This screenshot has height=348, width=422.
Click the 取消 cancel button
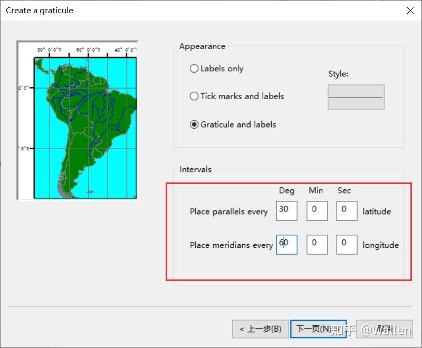pyautogui.click(x=385, y=328)
